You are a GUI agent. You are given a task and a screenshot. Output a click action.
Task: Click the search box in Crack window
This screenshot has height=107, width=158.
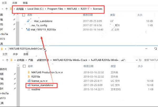[150, 60]
